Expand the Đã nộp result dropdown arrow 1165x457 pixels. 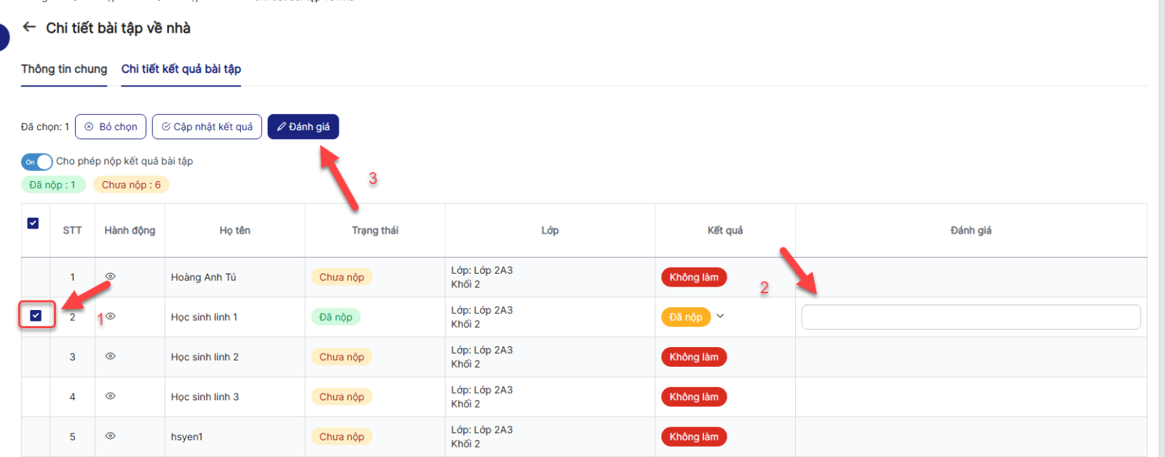[720, 317]
